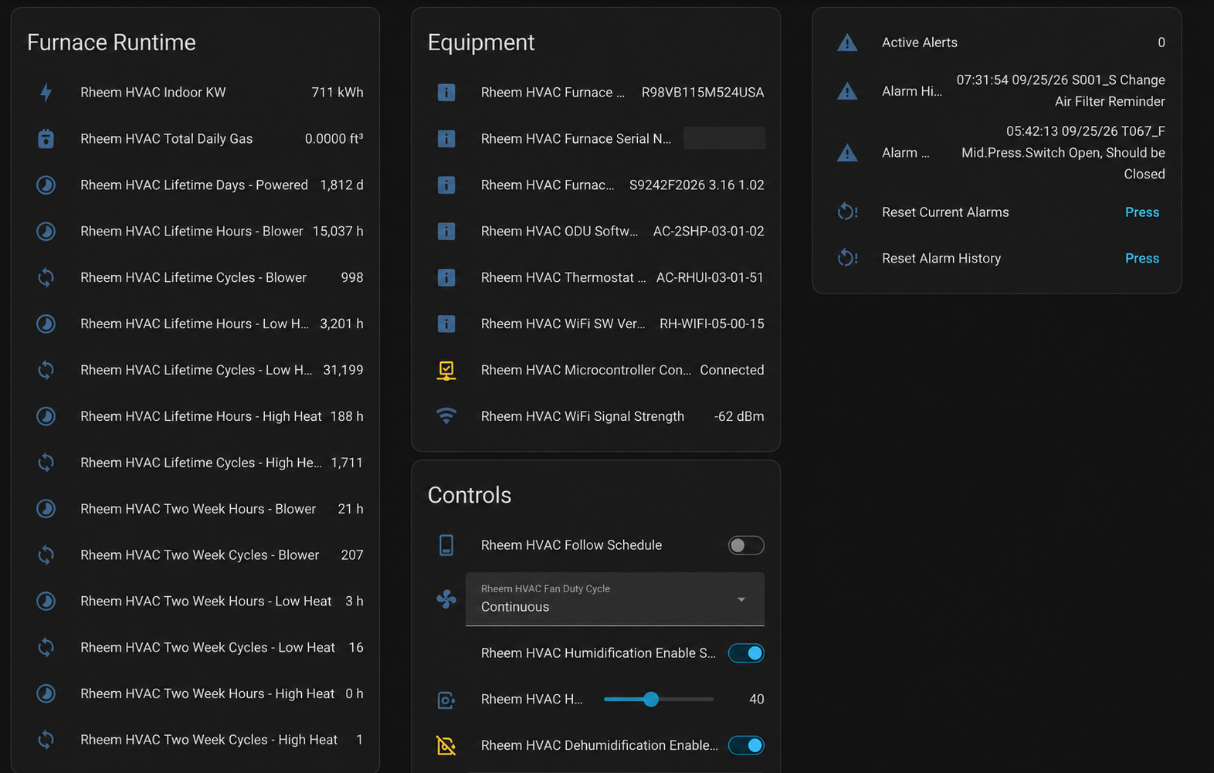Click the info icon beside WiFi SW Version
The image size is (1214, 773).
(x=446, y=324)
